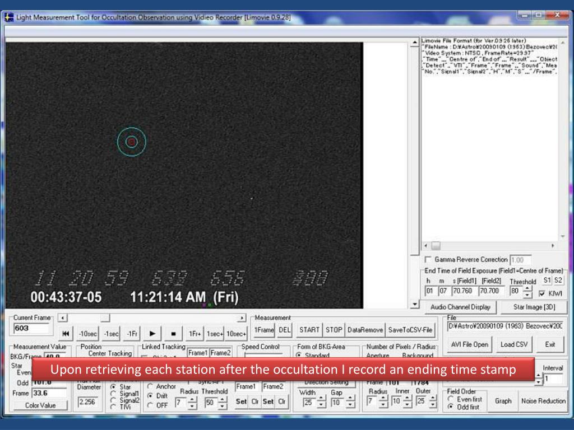
Task: Click the minute field showing 07
Action: click(x=443, y=291)
